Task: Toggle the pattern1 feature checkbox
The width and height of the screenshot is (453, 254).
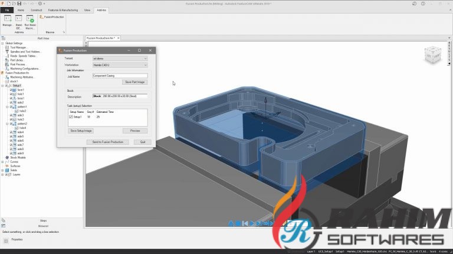Action: tap(11, 106)
